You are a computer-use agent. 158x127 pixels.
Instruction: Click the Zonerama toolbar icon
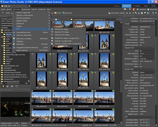pos(64,13)
